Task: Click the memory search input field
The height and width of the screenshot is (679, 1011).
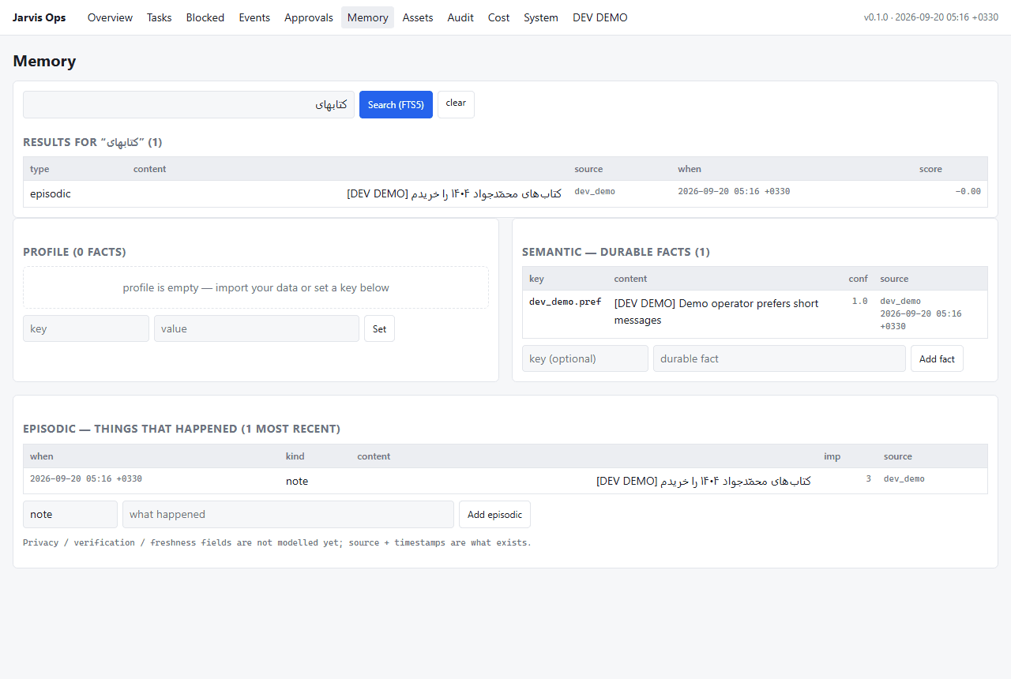Action: [x=189, y=104]
